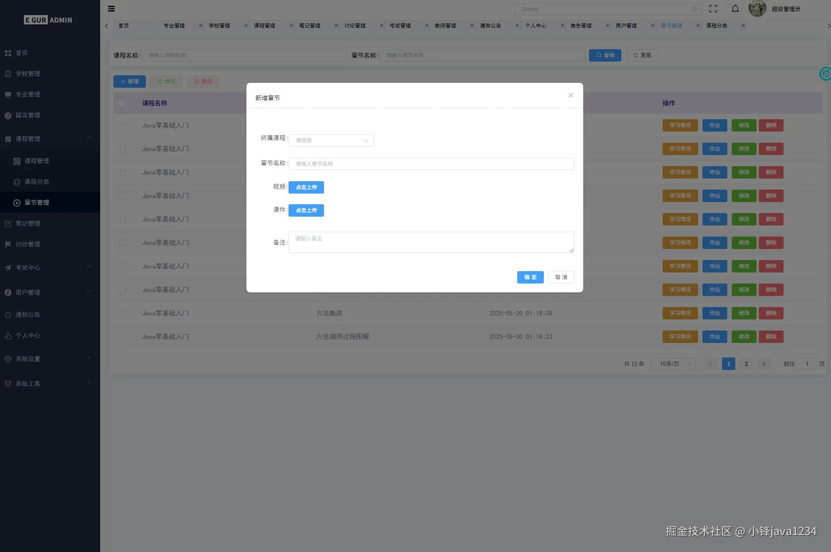Viewport: 831px width, 552px height.
Task: Click the fullscreen toggle icon
Action: [x=713, y=8]
